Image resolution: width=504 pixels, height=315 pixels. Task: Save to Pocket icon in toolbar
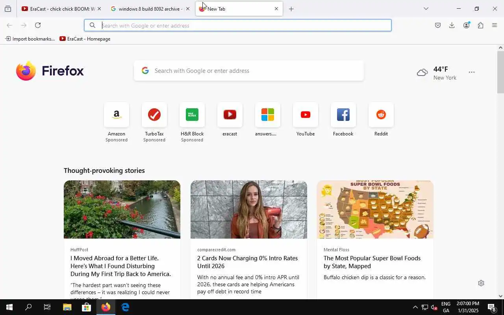click(x=438, y=25)
